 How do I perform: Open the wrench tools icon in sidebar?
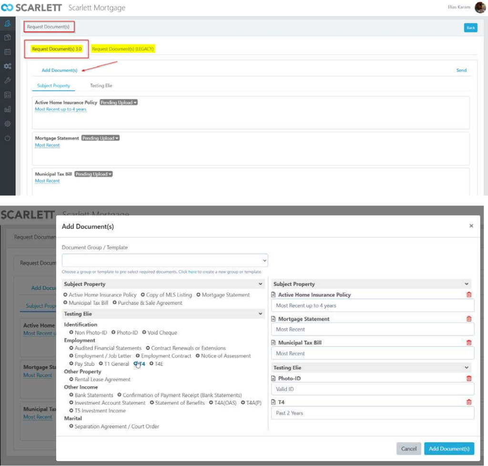pos(8,81)
